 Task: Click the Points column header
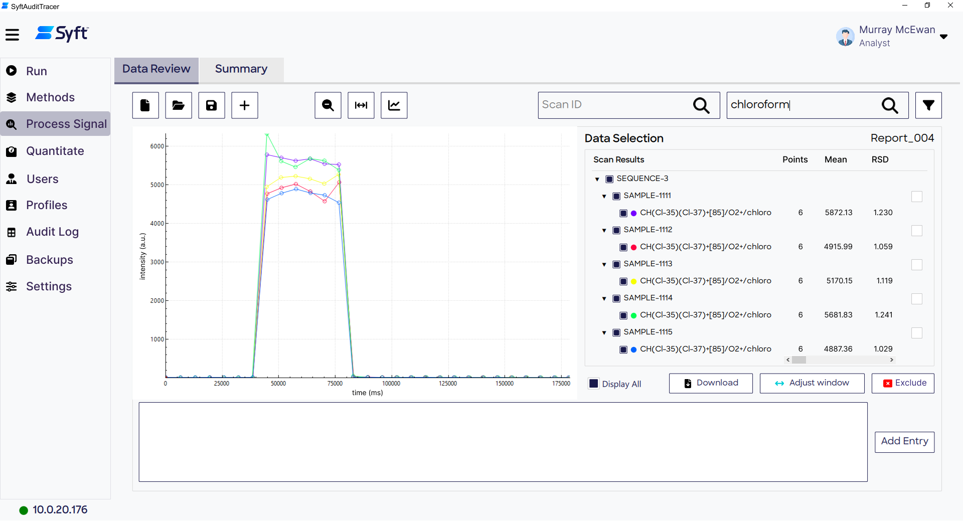pyautogui.click(x=795, y=159)
